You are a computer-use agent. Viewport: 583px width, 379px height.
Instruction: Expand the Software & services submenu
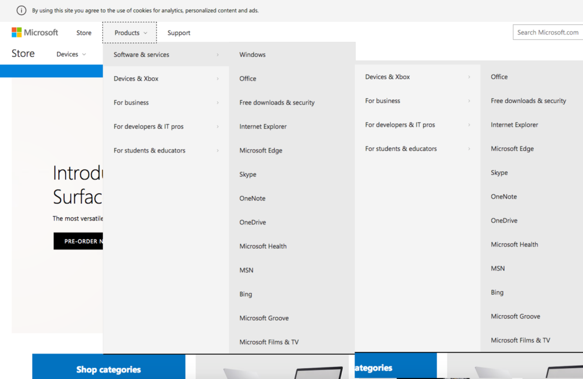click(x=142, y=55)
